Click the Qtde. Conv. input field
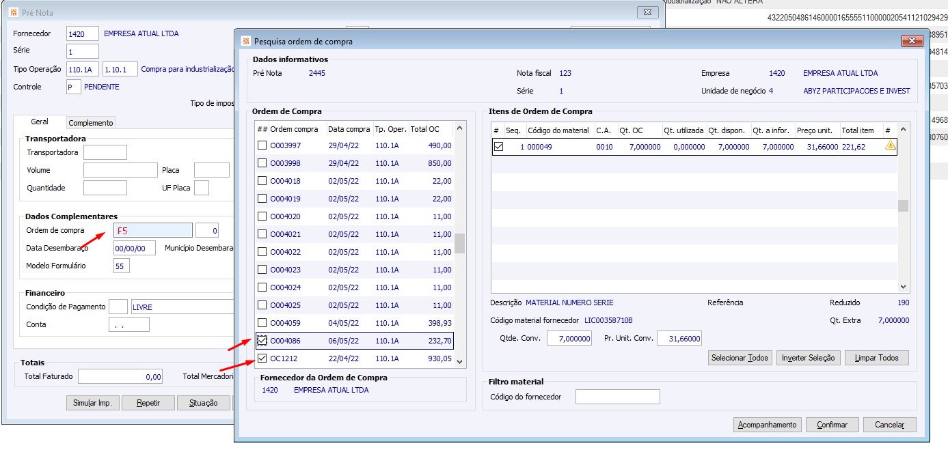 click(569, 339)
